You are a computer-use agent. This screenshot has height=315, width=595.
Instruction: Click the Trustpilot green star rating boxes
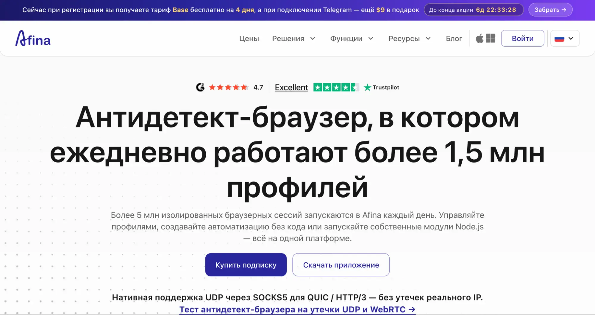click(336, 87)
